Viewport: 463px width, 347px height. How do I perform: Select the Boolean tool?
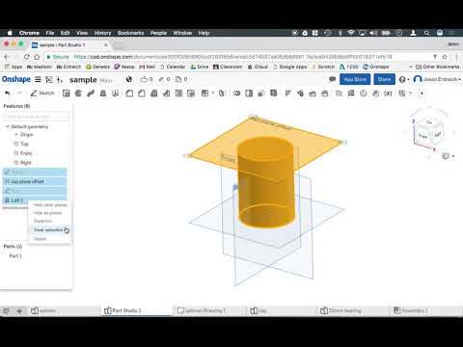[237, 93]
